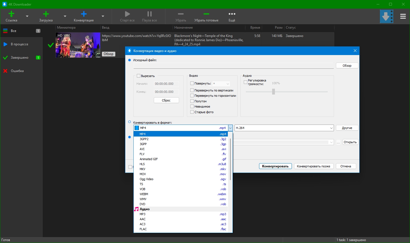This screenshot has width=410, height=243.
Task: Enable the Вырезать checkbox
Action: (138, 76)
